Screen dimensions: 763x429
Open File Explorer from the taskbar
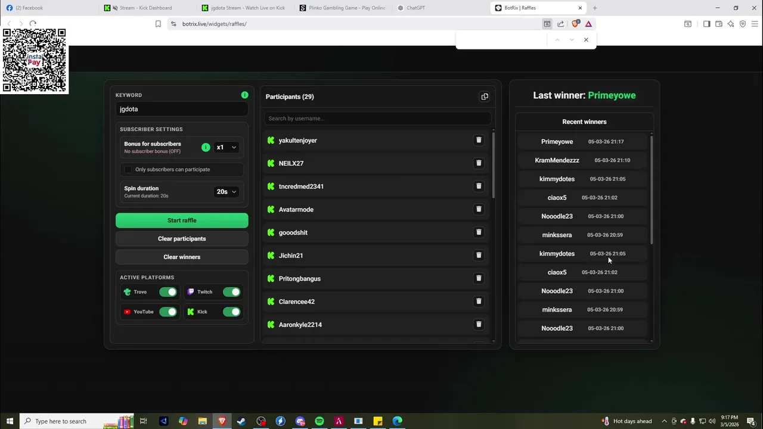203,421
